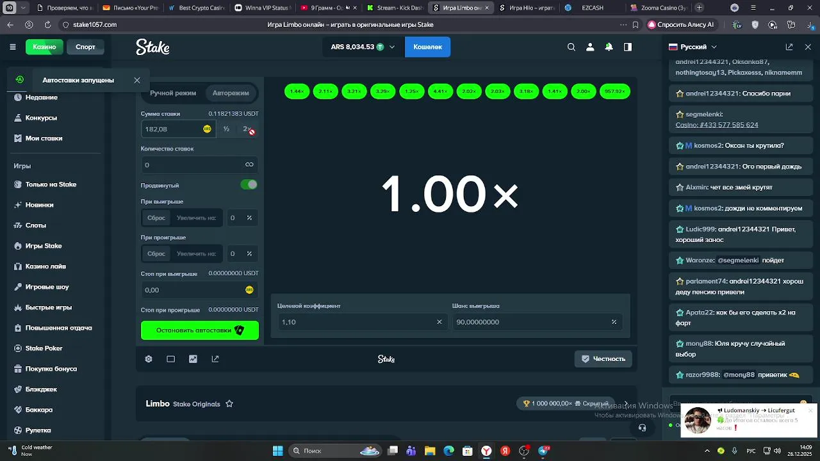This screenshot has height=461, width=820.
Task: Open 'Новинки' games category
Action: tap(39, 205)
